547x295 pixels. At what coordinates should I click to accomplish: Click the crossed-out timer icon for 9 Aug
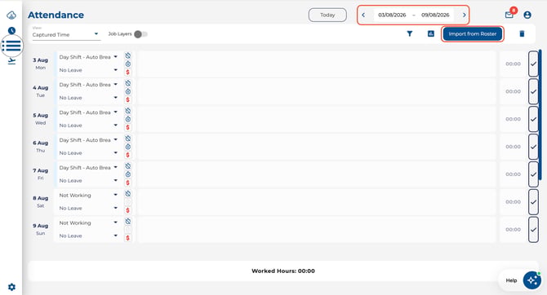(128, 221)
